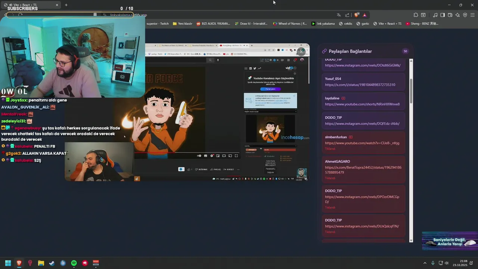The image size is (478, 269).
Task: Click the links panel scroll-down arrow
Action: click(411, 241)
